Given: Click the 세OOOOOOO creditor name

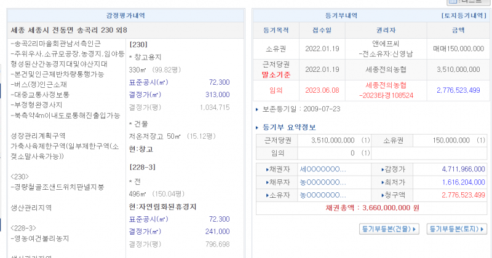Looking at the screenshot, I should pos(322,169).
